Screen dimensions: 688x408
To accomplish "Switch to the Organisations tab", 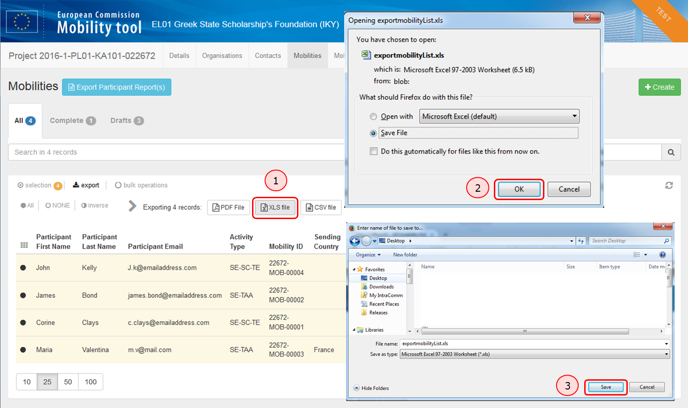I will [222, 56].
